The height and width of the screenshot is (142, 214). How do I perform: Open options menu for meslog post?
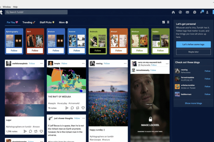tap(125, 63)
